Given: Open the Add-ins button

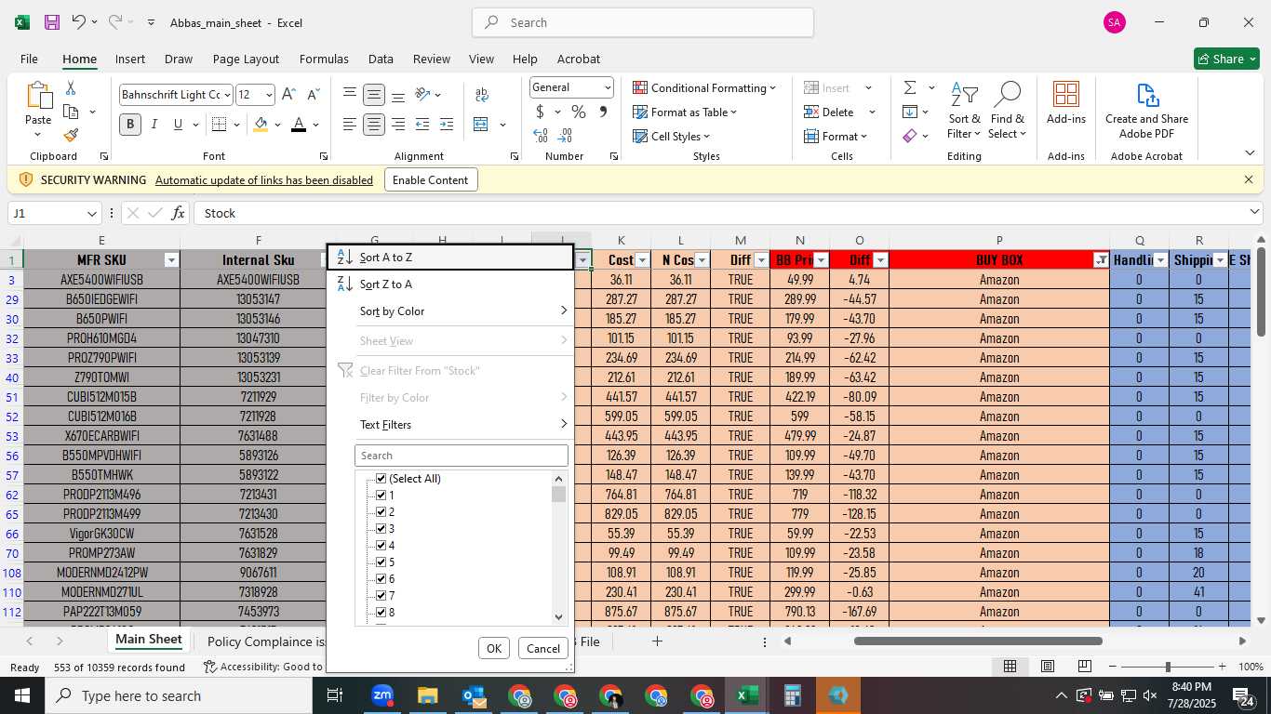Looking at the screenshot, I should 1065,104.
